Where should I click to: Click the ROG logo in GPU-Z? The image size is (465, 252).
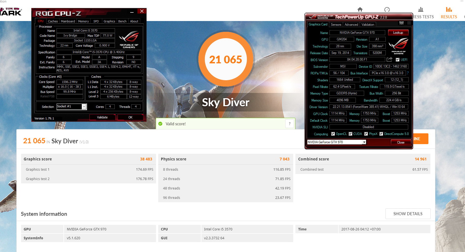point(398,46)
